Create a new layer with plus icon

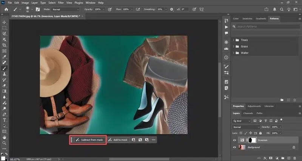click(289, 158)
